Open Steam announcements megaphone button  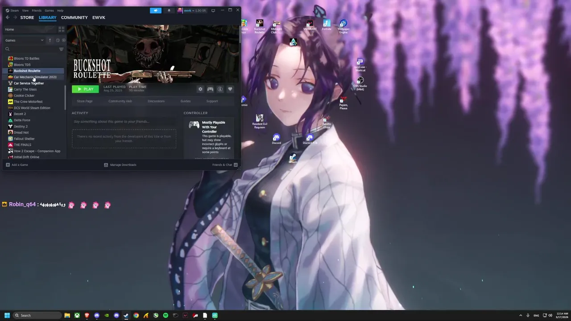(156, 10)
